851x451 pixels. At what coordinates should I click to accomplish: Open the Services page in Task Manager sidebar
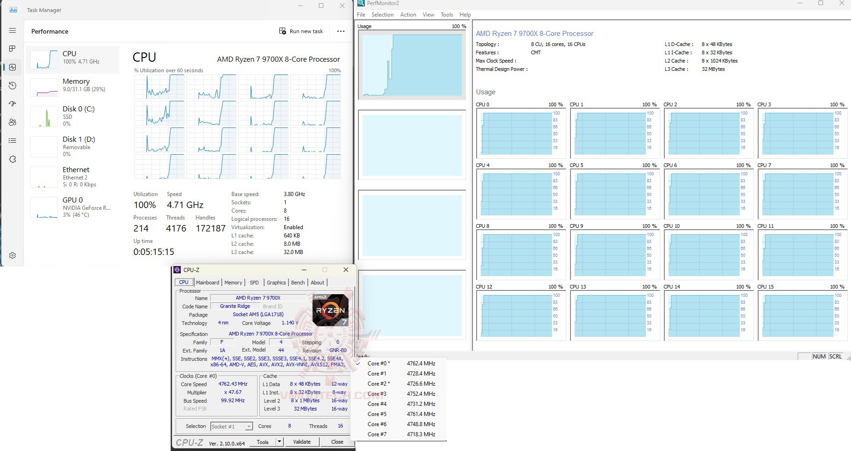point(12,159)
